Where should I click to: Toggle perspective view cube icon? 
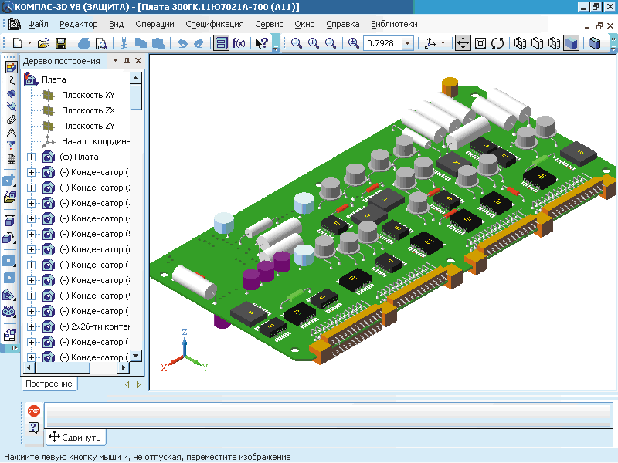(x=594, y=43)
